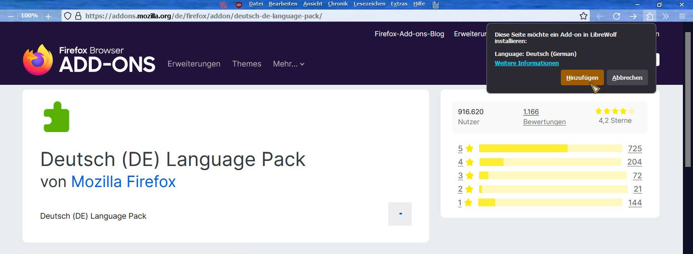Go to the Themes section
Image resolution: width=693 pixels, height=254 pixels.
(x=246, y=64)
